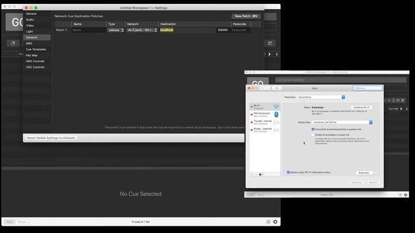This screenshot has width=415, height=233.
Task: Open General settings in the sidebar
Action: click(x=31, y=14)
